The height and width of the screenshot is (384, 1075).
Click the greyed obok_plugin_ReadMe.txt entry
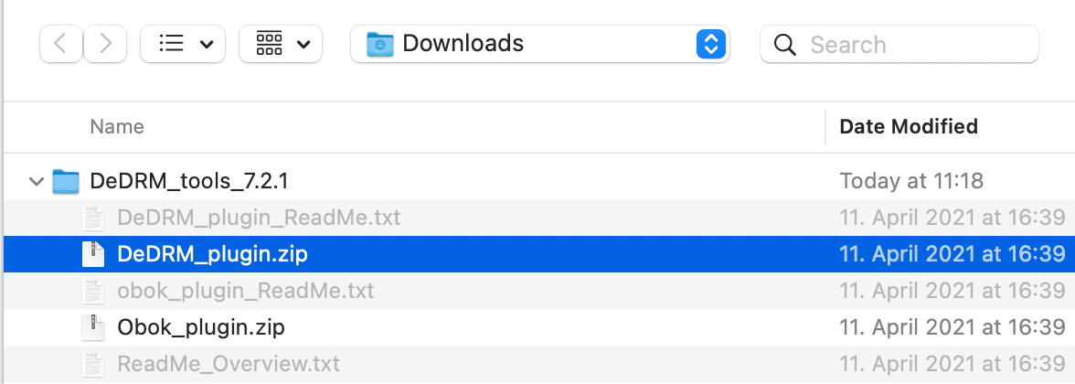point(245,291)
